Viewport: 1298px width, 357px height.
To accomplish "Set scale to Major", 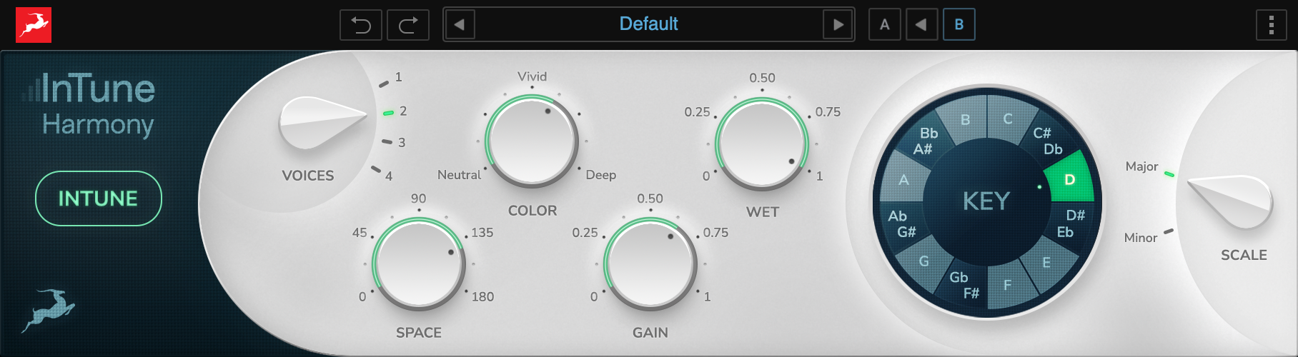I will [1143, 166].
